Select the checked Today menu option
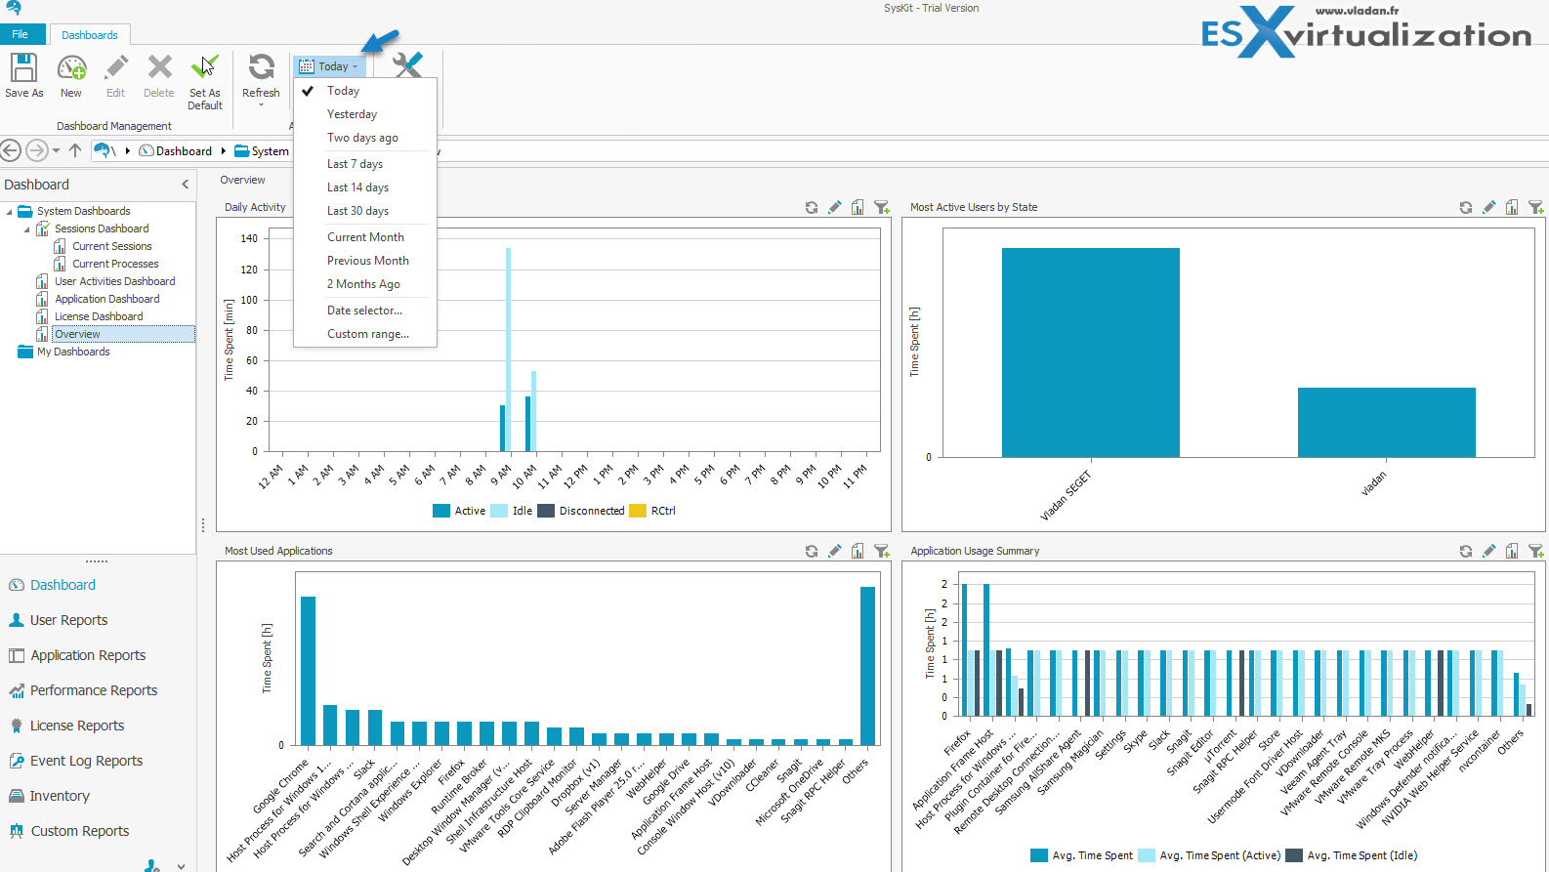 click(x=364, y=91)
